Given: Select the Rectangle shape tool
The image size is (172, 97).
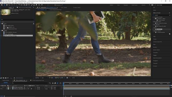Looking at the screenshot, I should click(24, 5).
